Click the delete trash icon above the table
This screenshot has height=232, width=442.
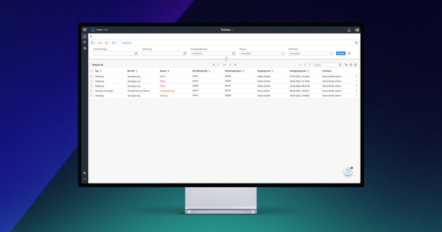tap(305, 64)
